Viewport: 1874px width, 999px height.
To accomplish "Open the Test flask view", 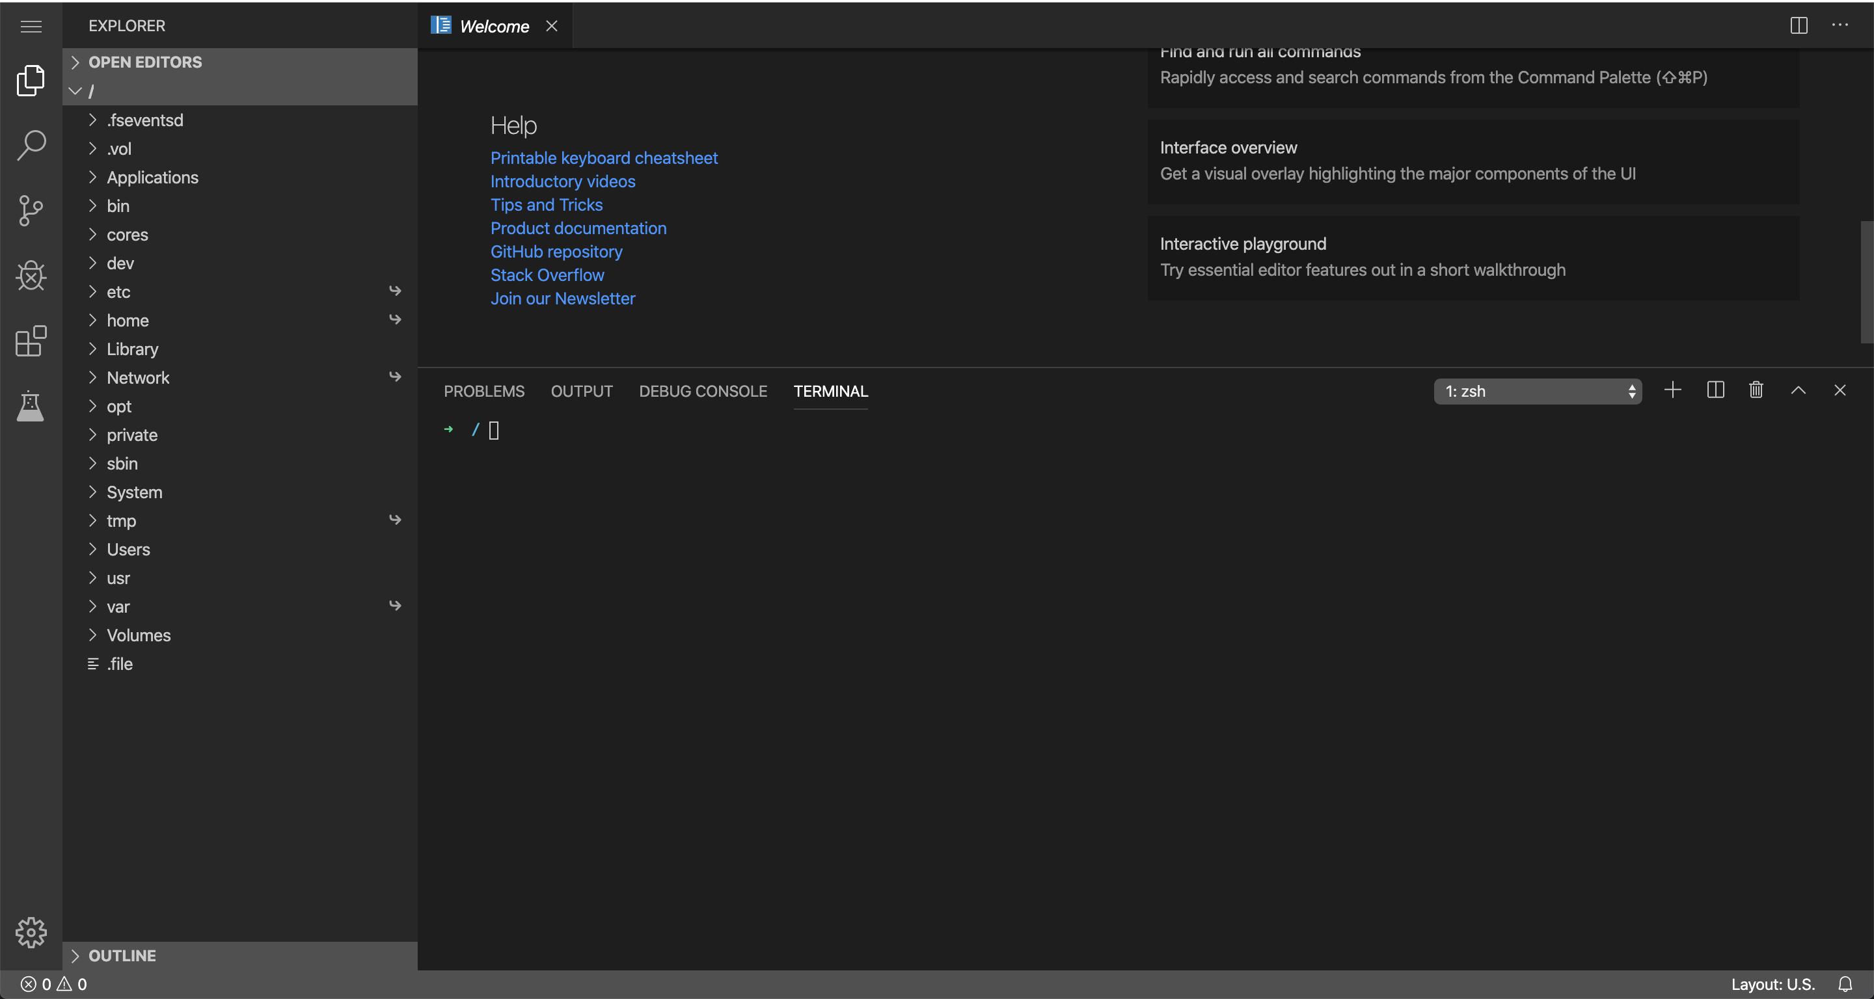I will pyautogui.click(x=31, y=406).
